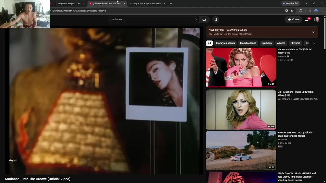This screenshot has height=183, width=326.
Task: Click the install app icon in address bar
Action: pos(287,11)
